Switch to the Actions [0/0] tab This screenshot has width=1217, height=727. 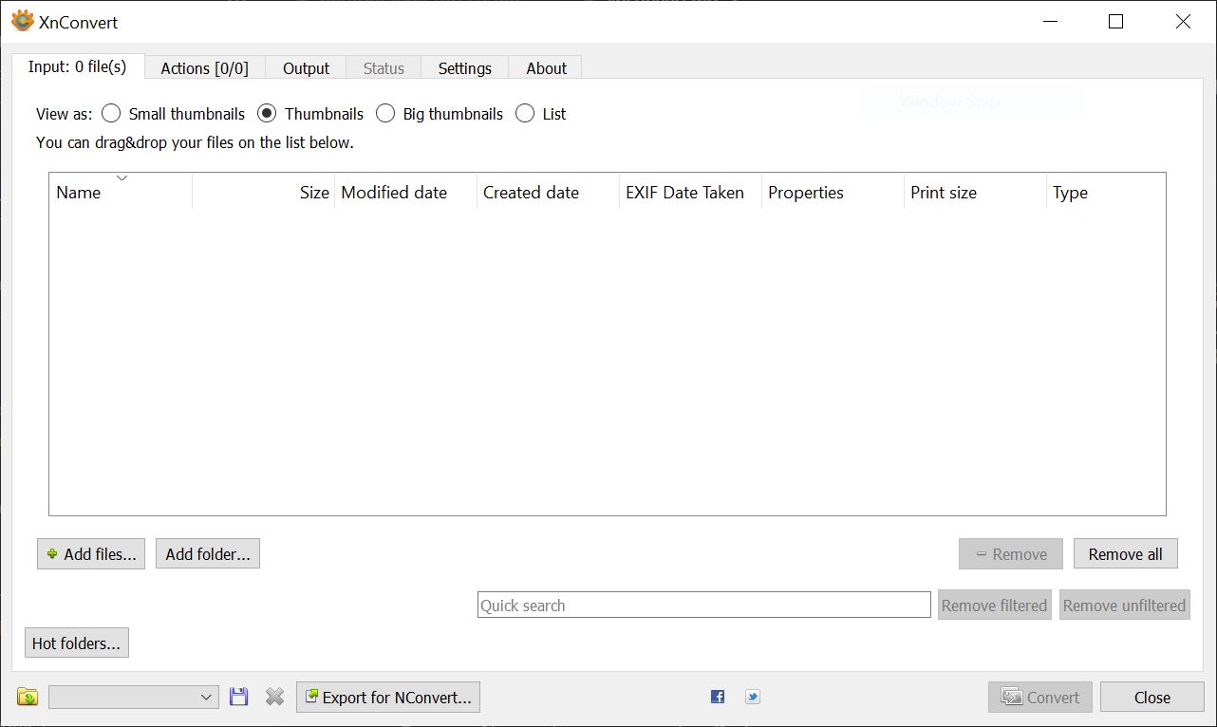coord(204,68)
